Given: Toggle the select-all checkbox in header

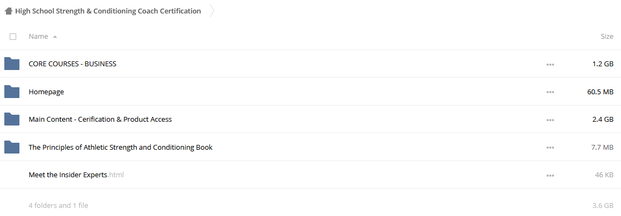Looking at the screenshot, I should [x=13, y=37].
